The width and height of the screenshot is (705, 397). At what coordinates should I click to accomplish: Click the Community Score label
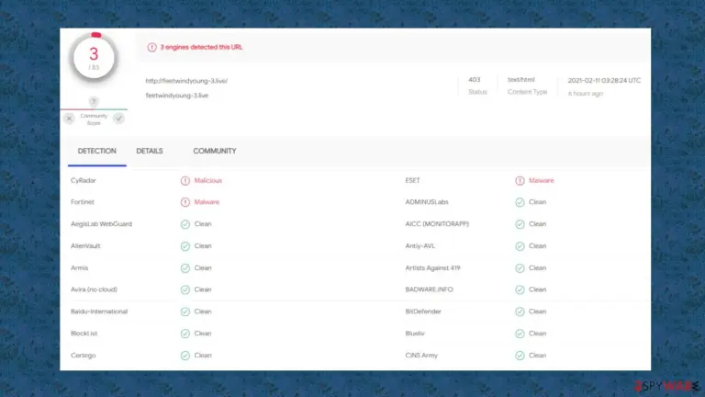coord(94,119)
